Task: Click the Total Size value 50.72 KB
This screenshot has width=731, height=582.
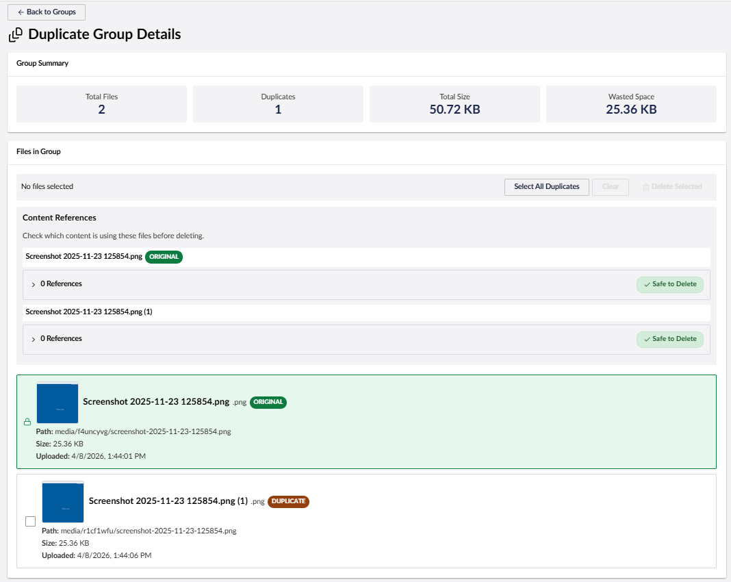Action: [454, 110]
